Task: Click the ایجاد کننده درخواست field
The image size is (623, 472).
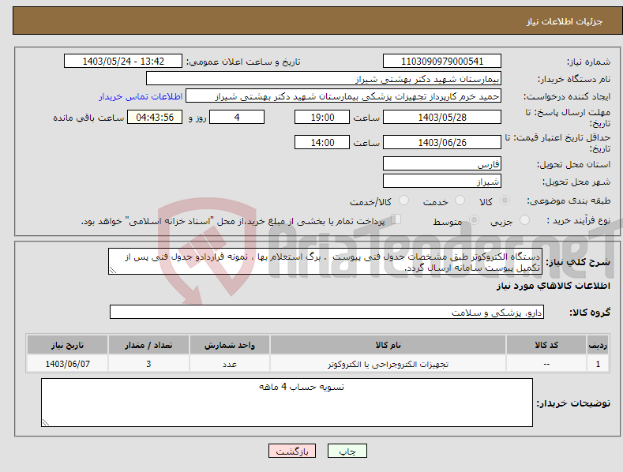Action: click(343, 96)
